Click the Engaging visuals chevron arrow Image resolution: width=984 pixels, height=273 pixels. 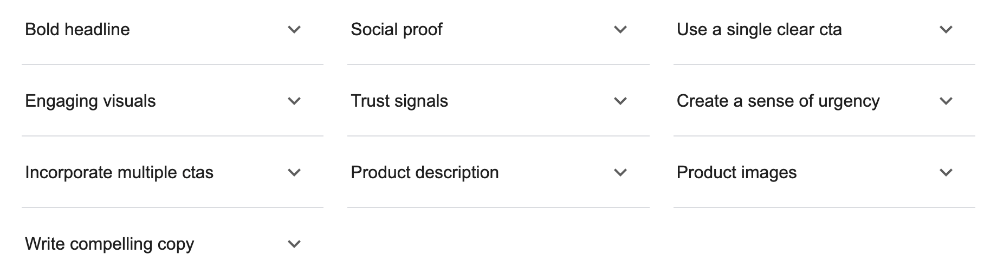294,101
